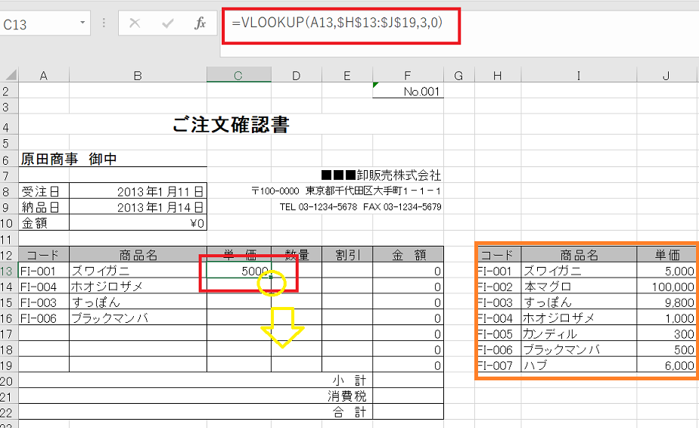Click すっぽん in order column B

(138, 302)
